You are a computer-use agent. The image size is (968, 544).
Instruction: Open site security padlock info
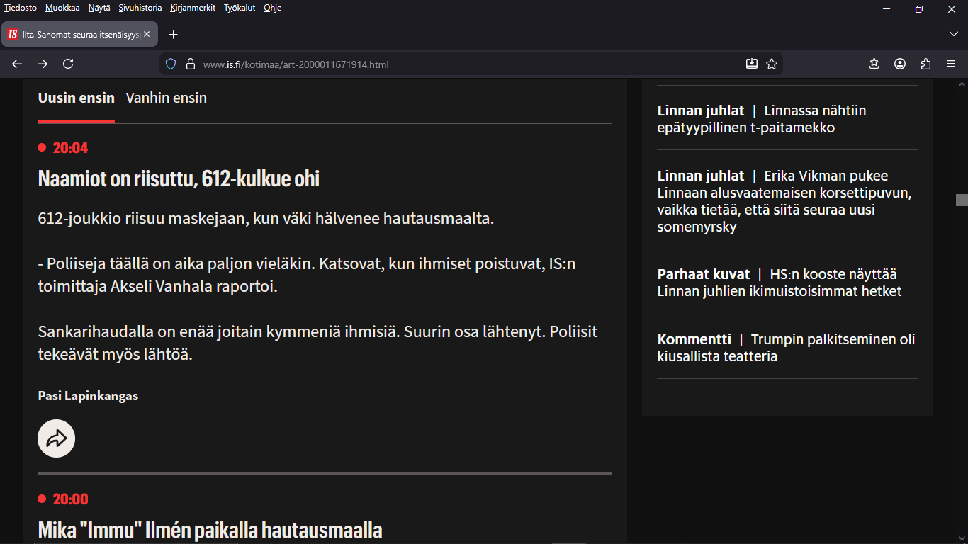click(190, 64)
